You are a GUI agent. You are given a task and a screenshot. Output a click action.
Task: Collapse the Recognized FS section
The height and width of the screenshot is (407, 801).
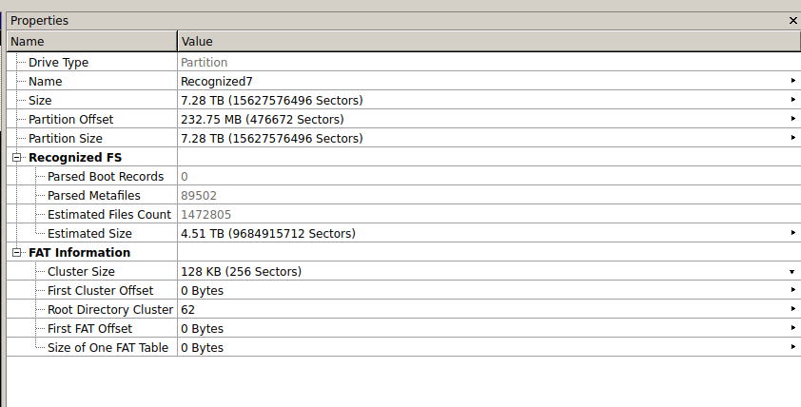[16, 157]
